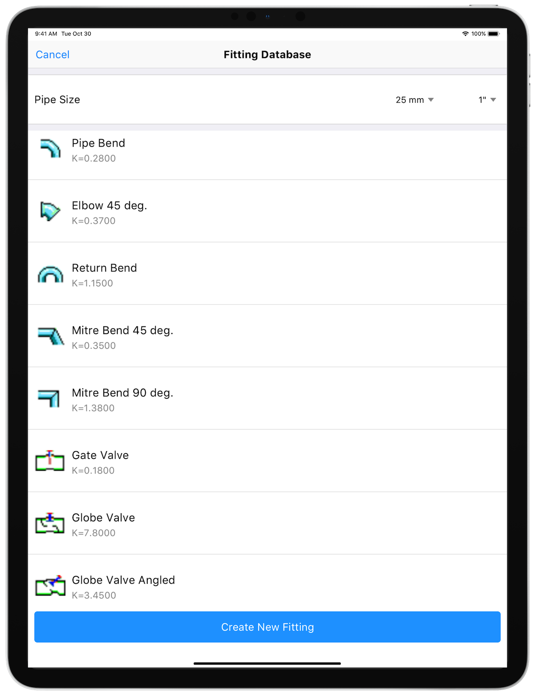Click the arrow next to 25 mm
This screenshot has height=696, width=535.
431,100
